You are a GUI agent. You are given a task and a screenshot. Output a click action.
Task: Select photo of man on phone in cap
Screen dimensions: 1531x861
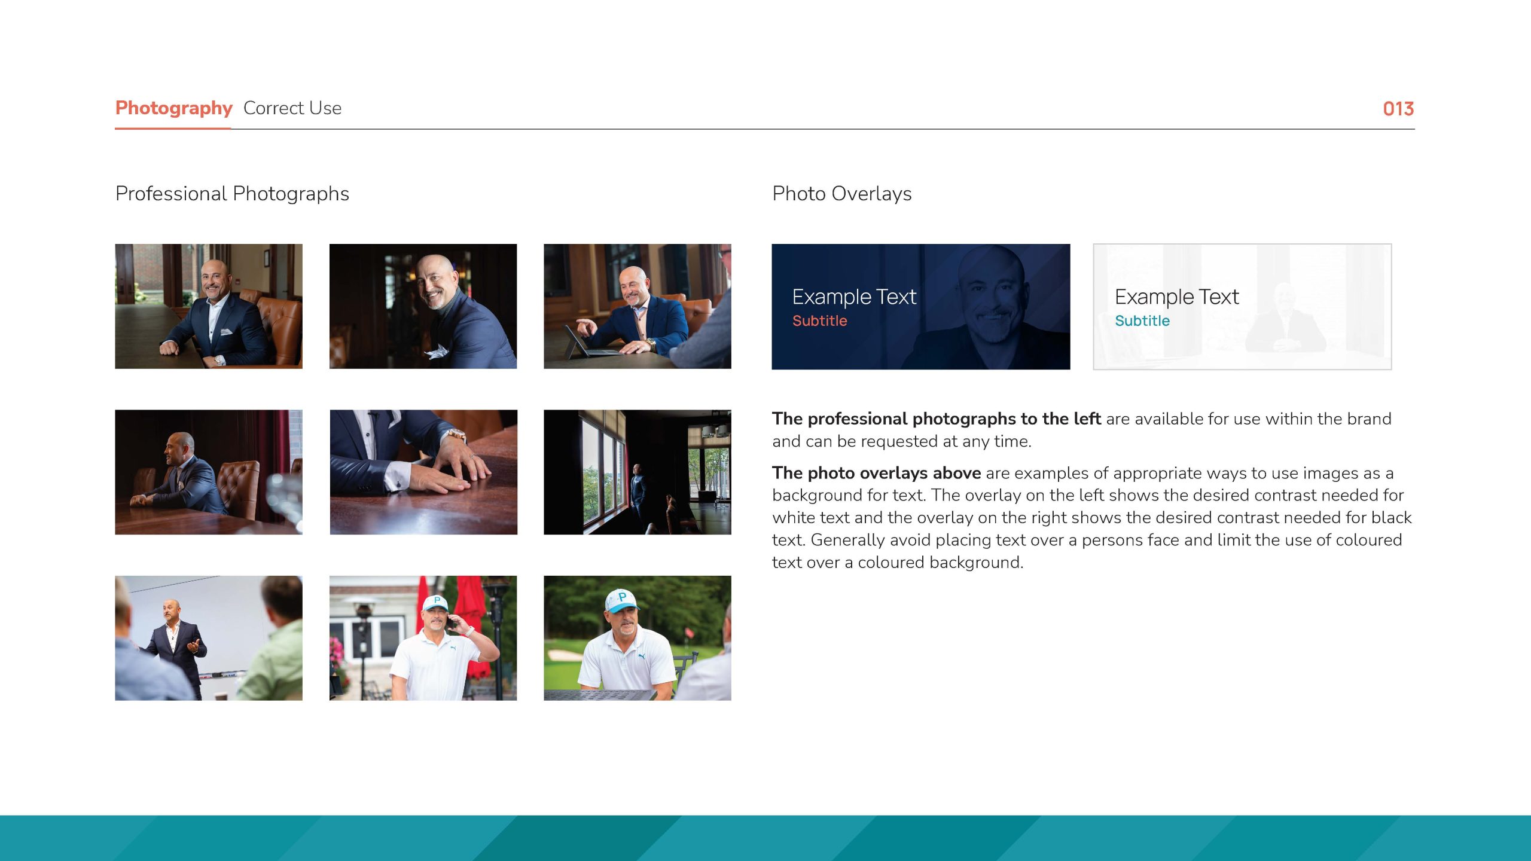[423, 638]
